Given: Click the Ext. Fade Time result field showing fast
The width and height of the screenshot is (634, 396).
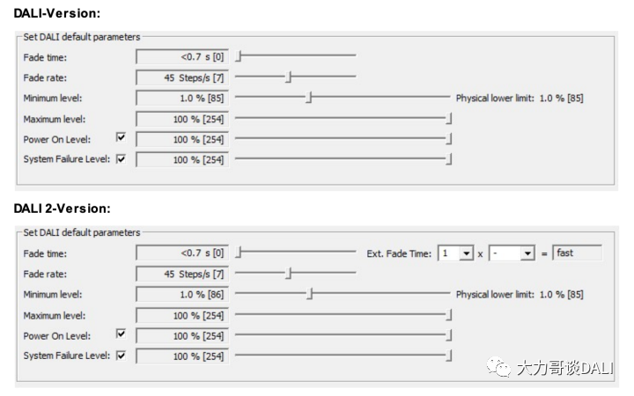Looking at the screenshot, I should [x=577, y=253].
